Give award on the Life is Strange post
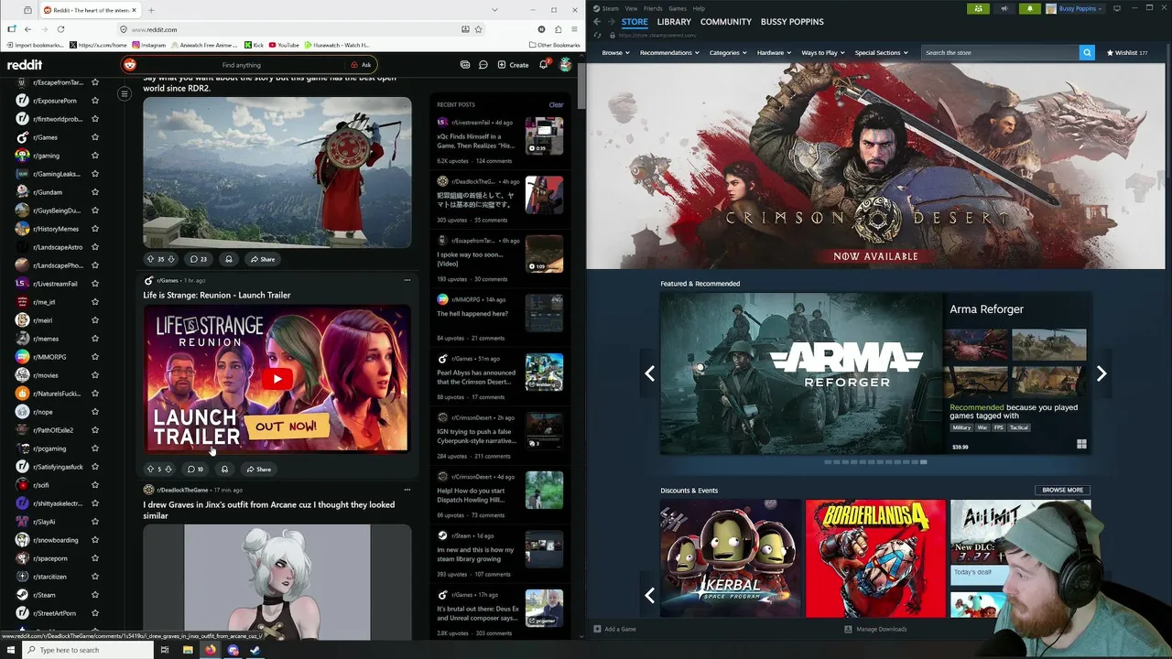Image resolution: width=1172 pixels, height=659 pixels. tap(224, 469)
